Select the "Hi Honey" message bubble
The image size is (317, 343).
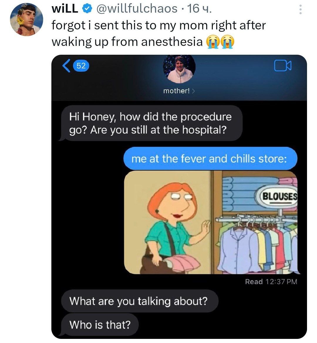point(151,123)
